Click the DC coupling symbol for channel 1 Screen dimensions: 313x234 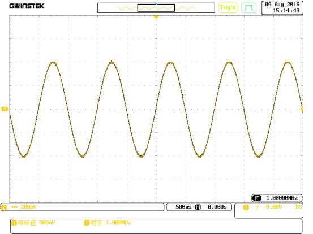14,207
